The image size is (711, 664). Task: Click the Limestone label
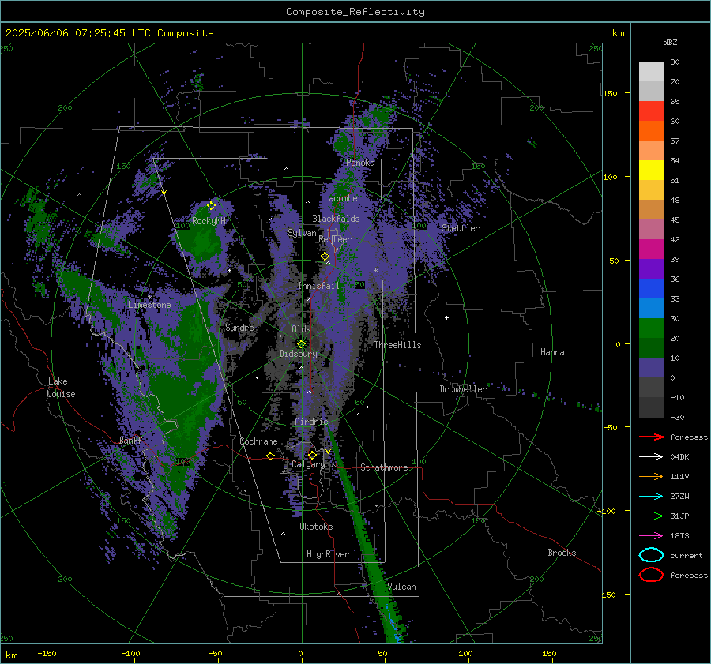[x=149, y=305]
